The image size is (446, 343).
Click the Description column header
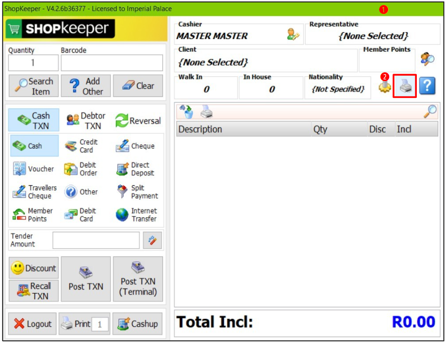tap(244, 129)
